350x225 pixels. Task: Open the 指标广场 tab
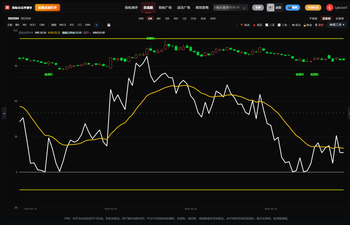pyautogui.click(x=165, y=7)
